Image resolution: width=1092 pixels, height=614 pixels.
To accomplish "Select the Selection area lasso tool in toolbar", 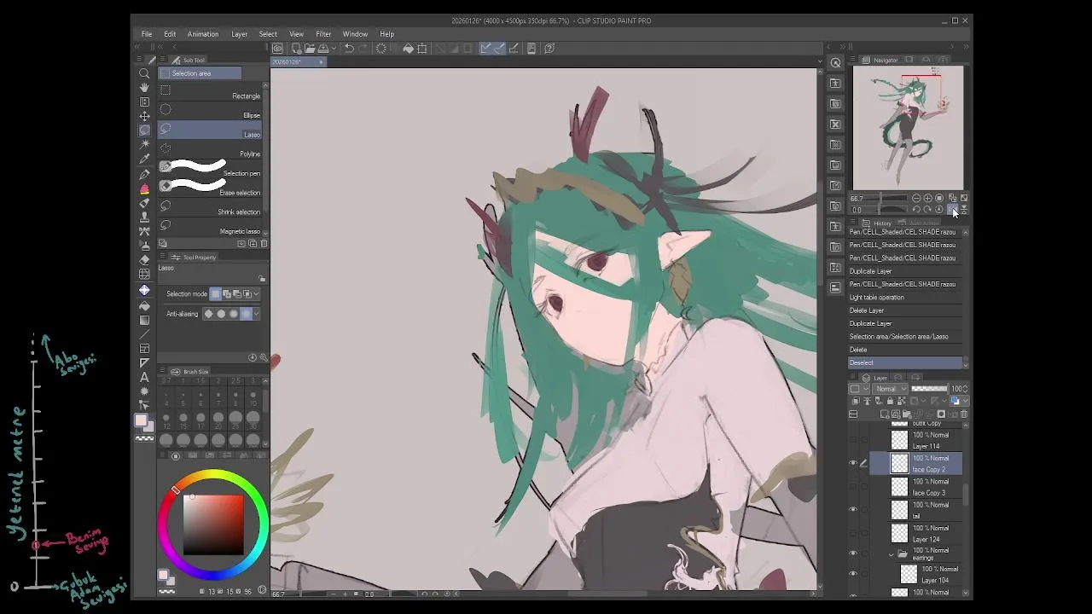I will coord(144,130).
